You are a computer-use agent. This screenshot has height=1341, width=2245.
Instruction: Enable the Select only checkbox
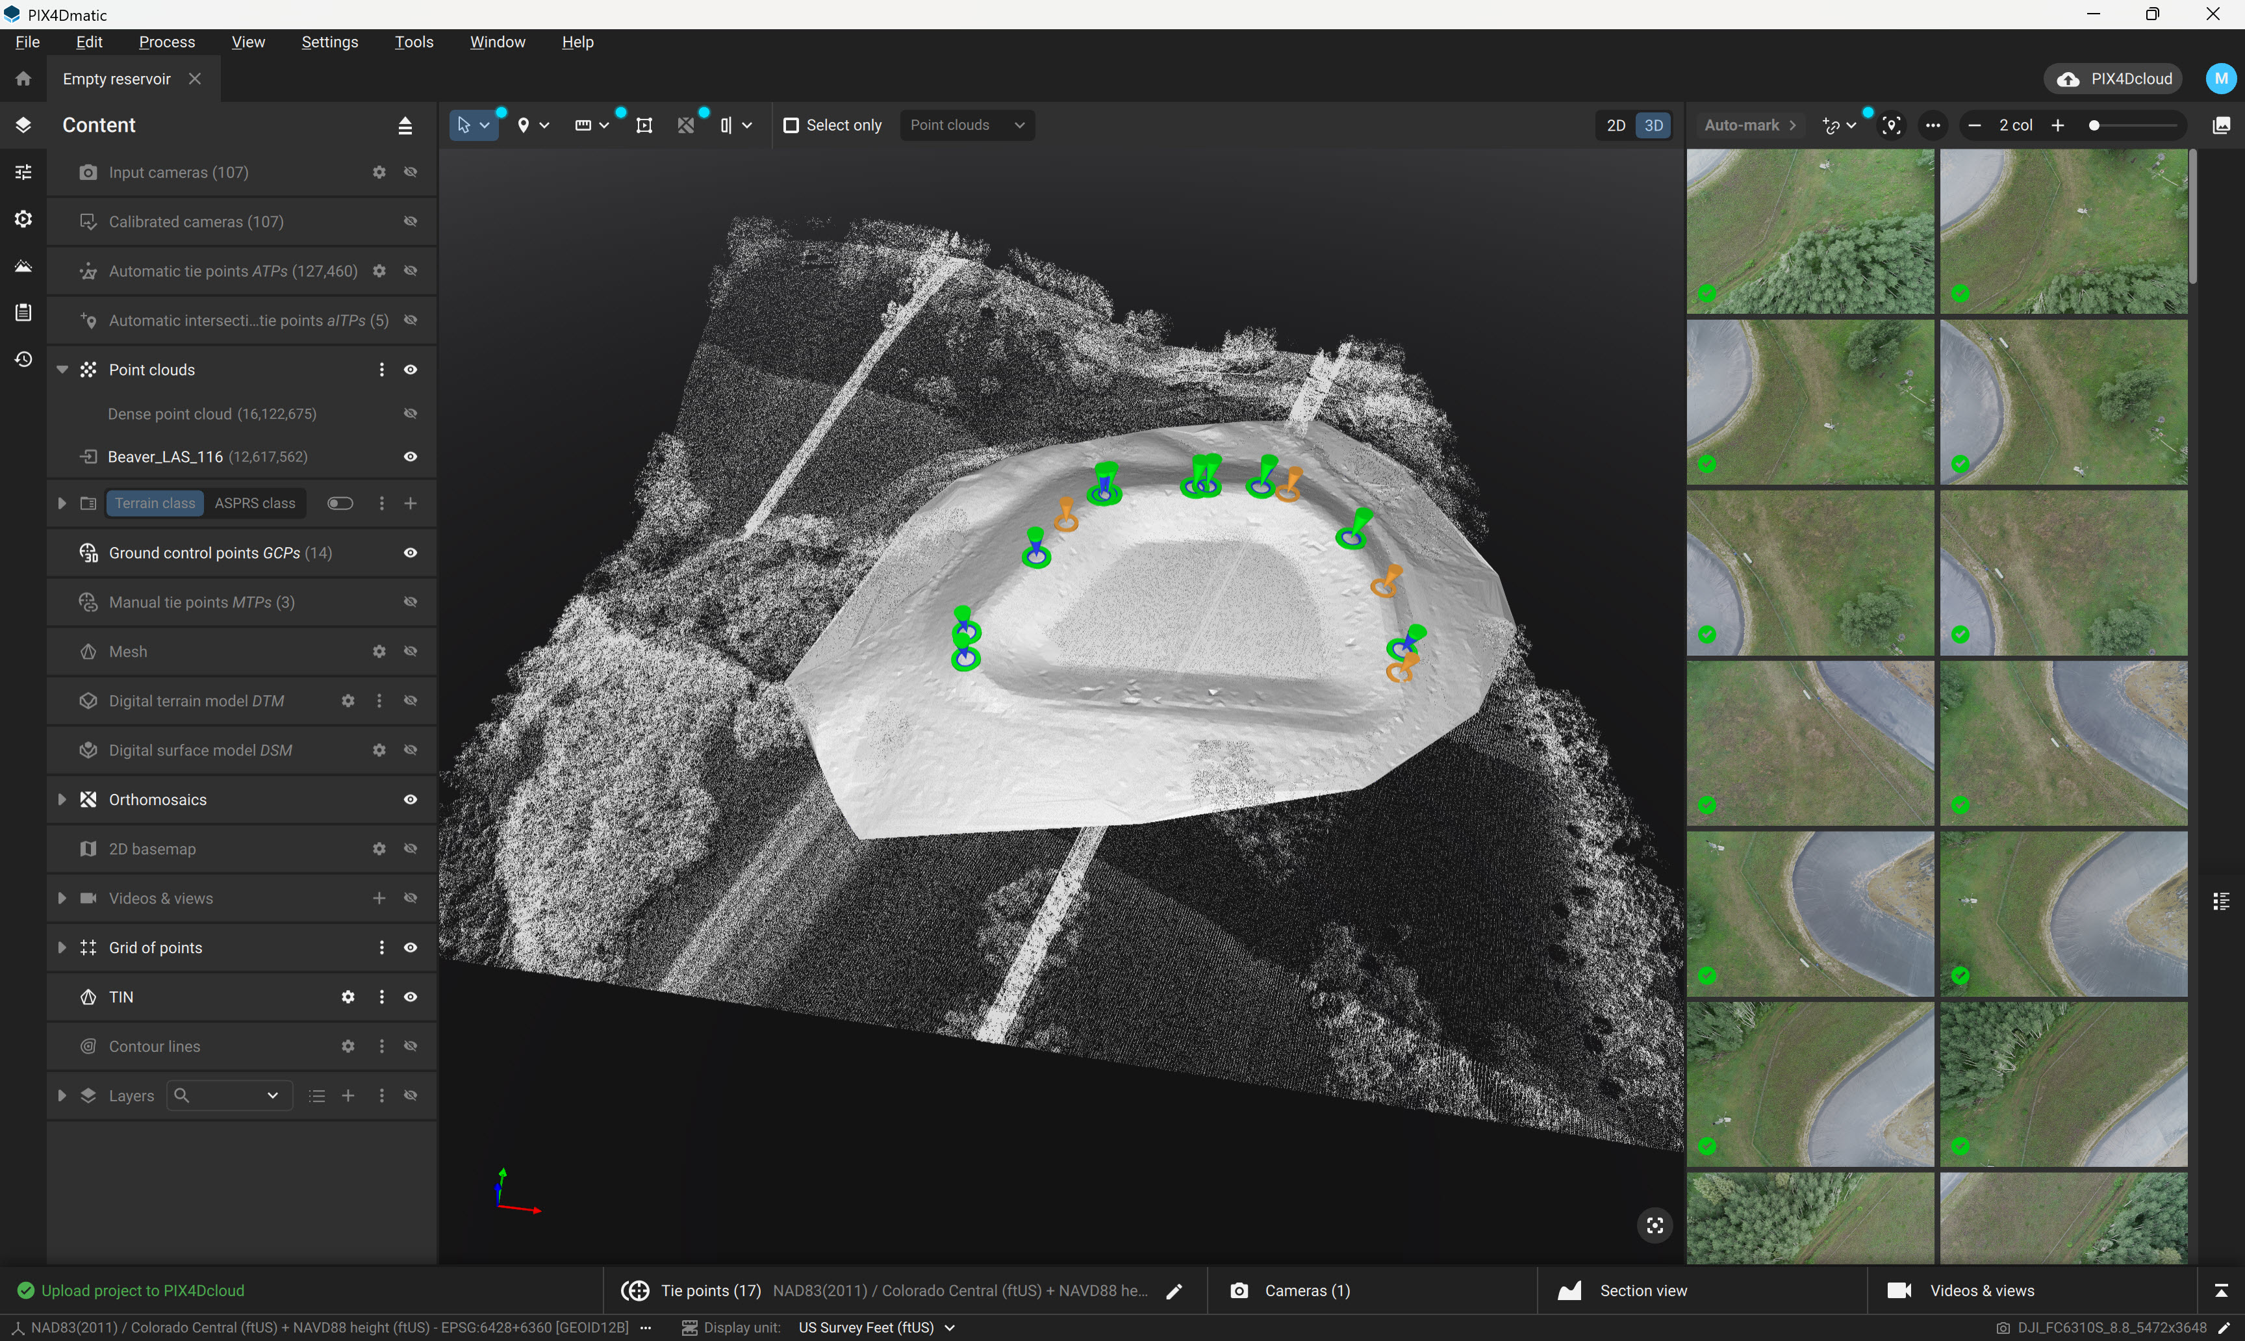coord(793,125)
